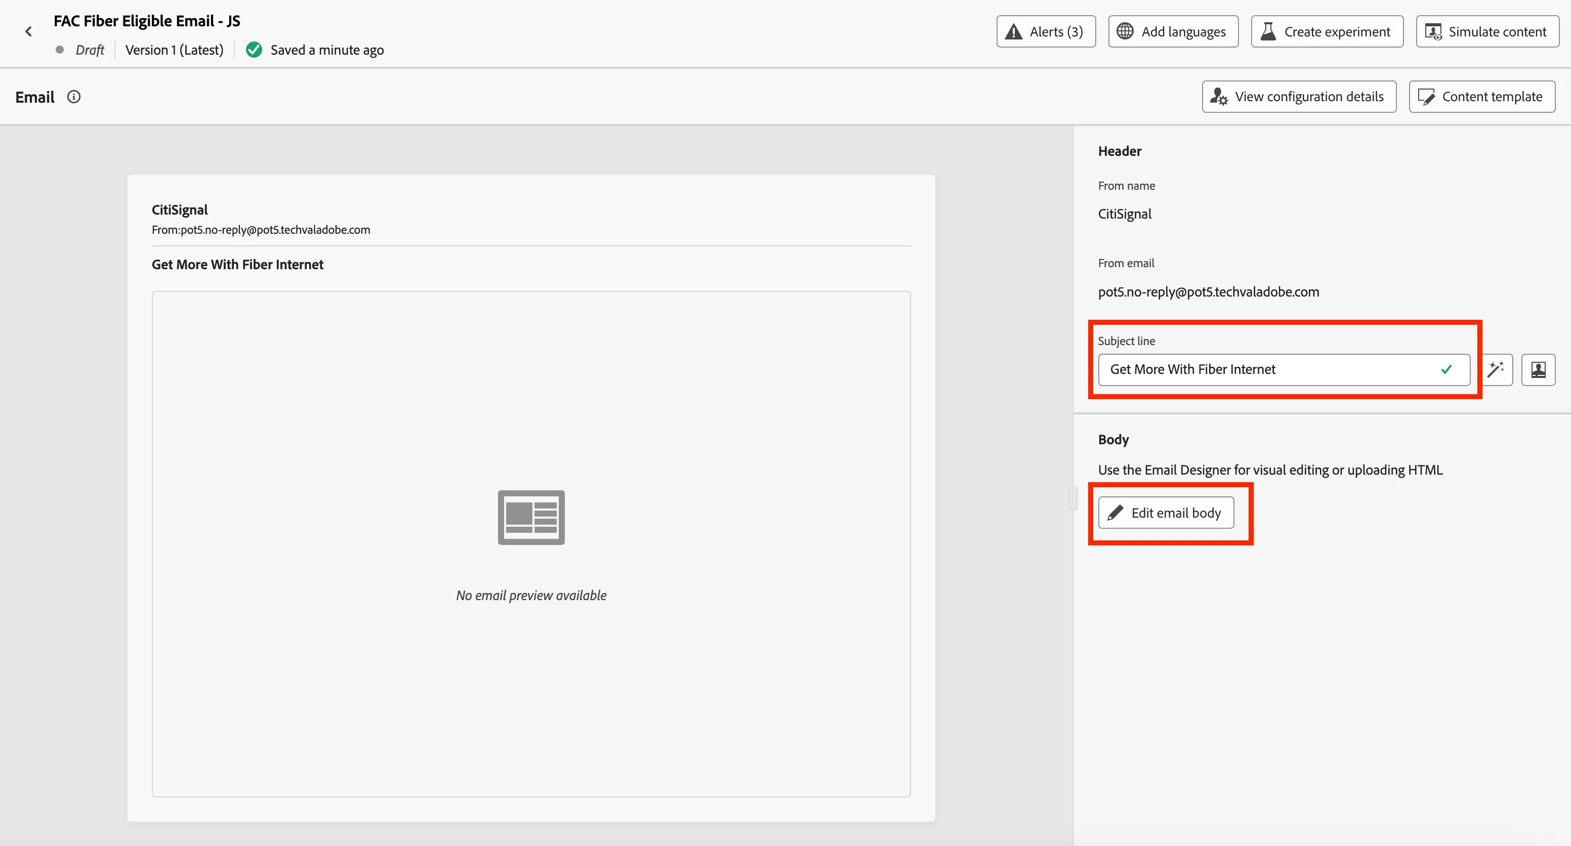Image resolution: width=1571 pixels, height=846 pixels.
Task: Click the Subject line input field
Action: tap(1284, 369)
